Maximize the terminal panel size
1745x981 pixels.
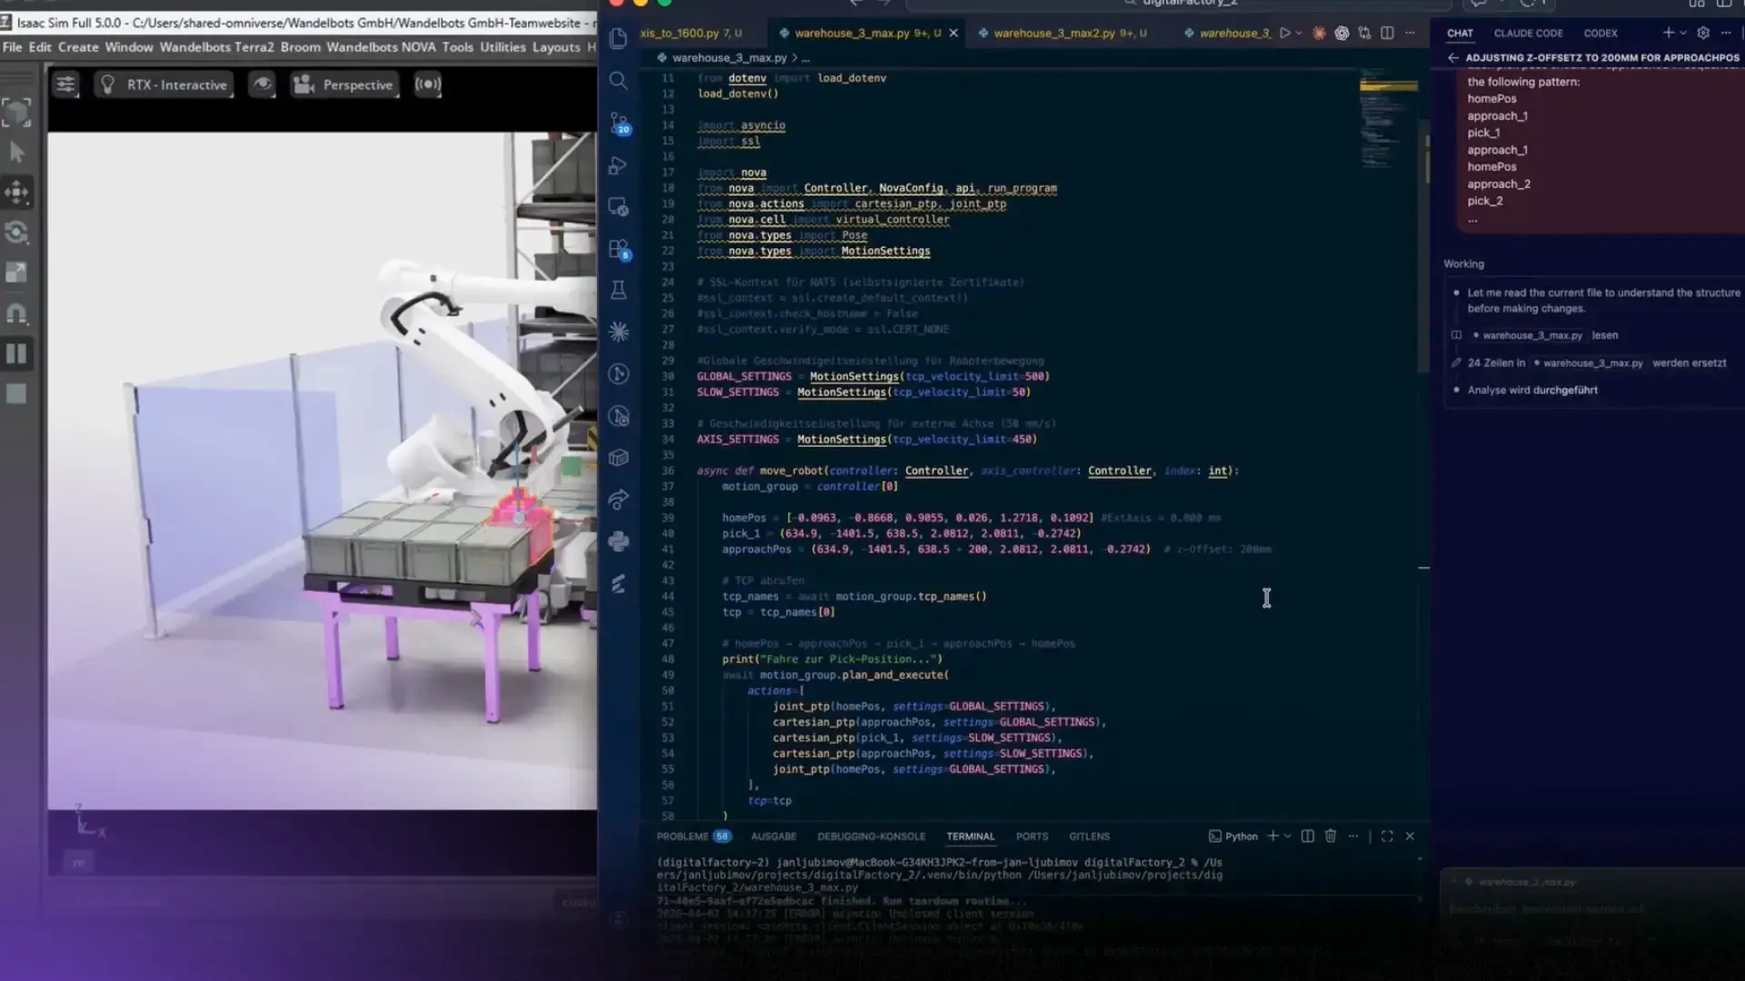pos(1387,836)
